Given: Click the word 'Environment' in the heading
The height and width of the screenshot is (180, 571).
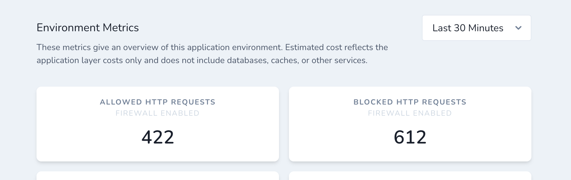Looking at the screenshot, I should pos(68,28).
